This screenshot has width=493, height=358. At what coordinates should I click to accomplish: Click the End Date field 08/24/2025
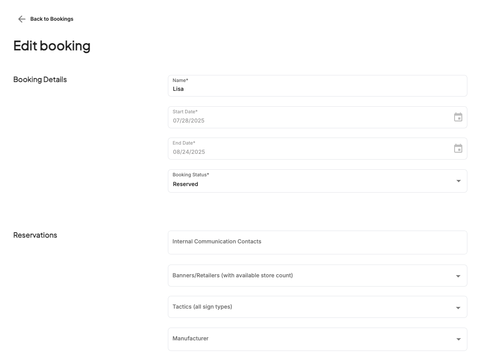(x=318, y=149)
